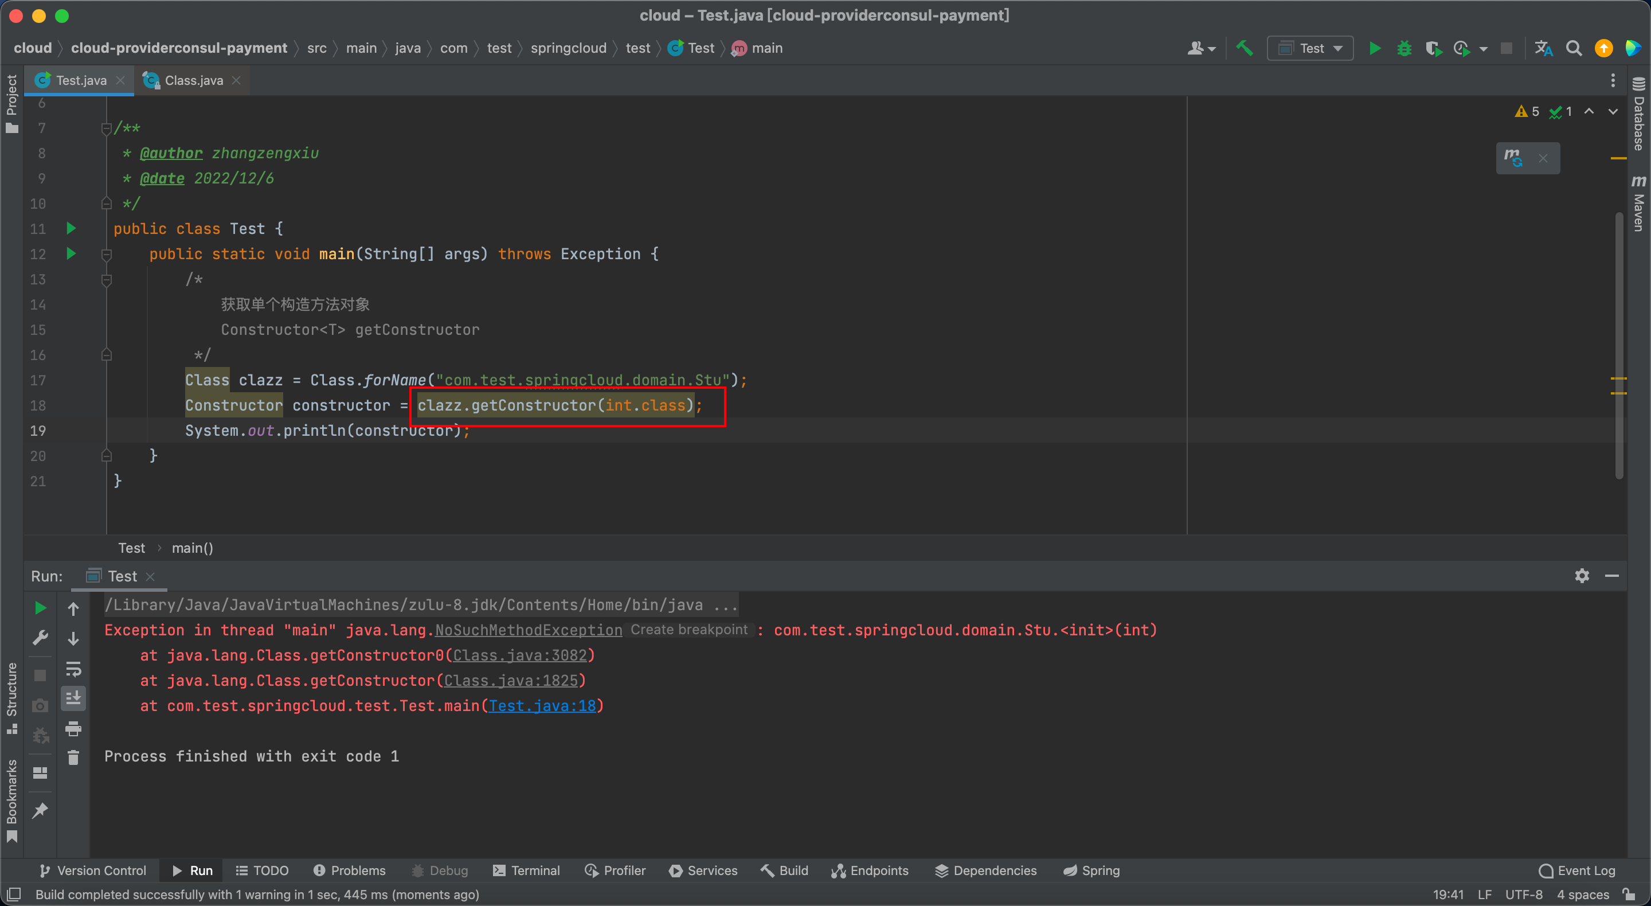The image size is (1651, 906).
Task: Close the Test.java tab
Action: pyautogui.click(x=120, y=80)
